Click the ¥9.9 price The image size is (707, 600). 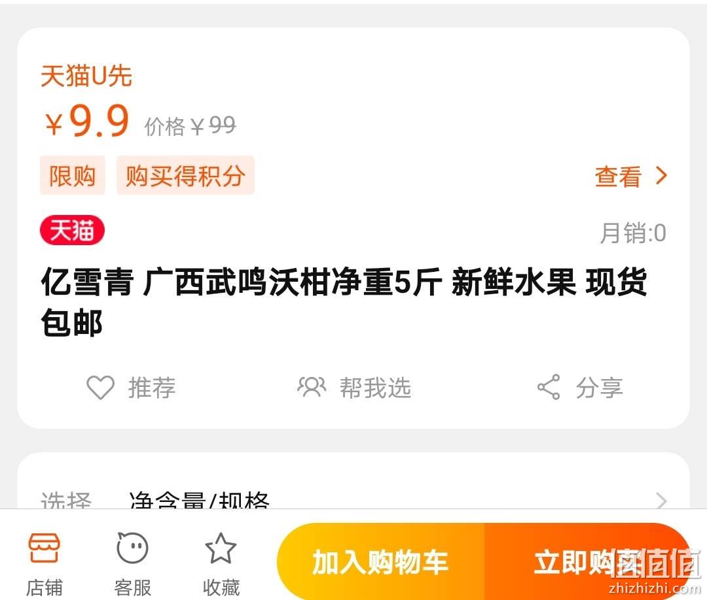88,121
